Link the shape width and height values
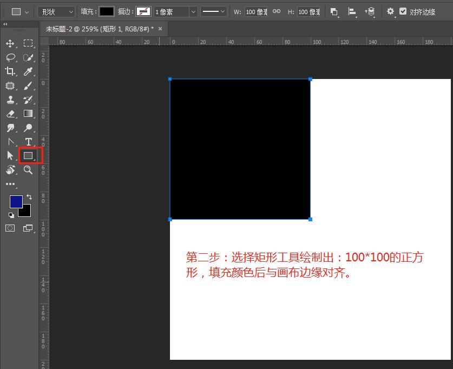The image size is (453, 369). tap(276, 11)
